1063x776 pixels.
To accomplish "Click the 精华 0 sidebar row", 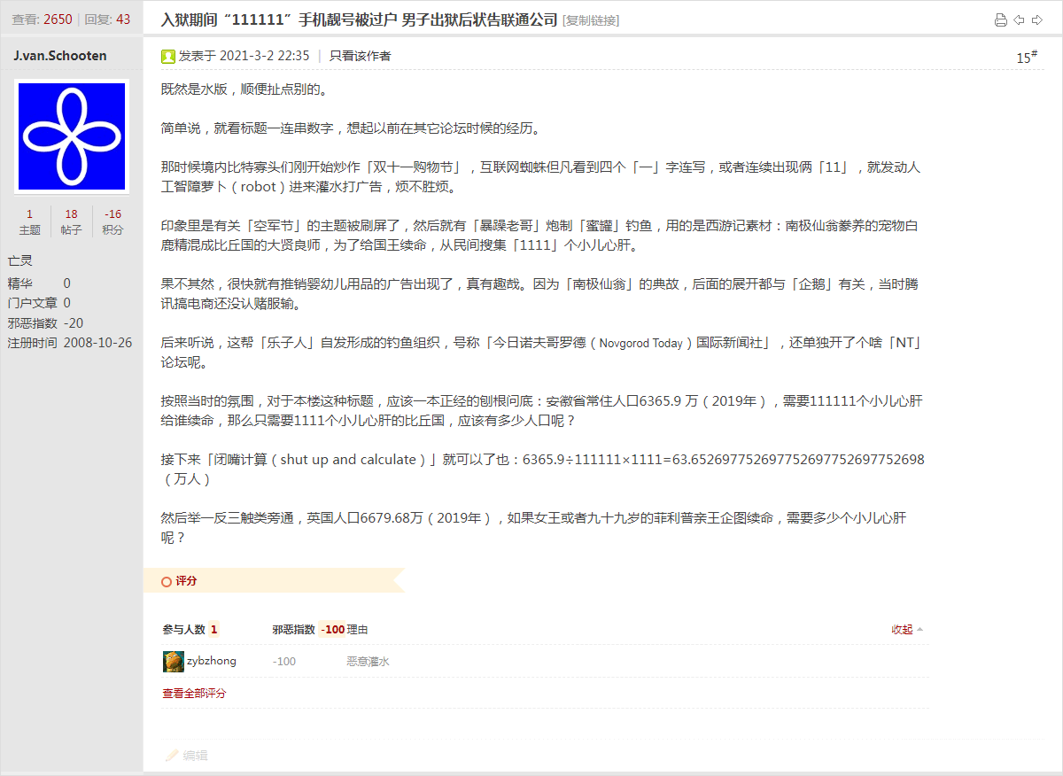I will point(39,283).
